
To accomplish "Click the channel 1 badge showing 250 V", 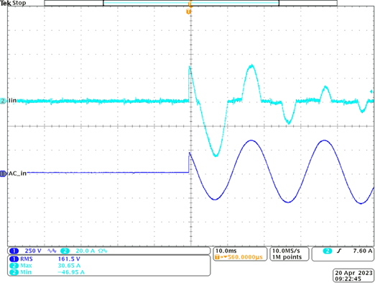I will coord(14,251).
